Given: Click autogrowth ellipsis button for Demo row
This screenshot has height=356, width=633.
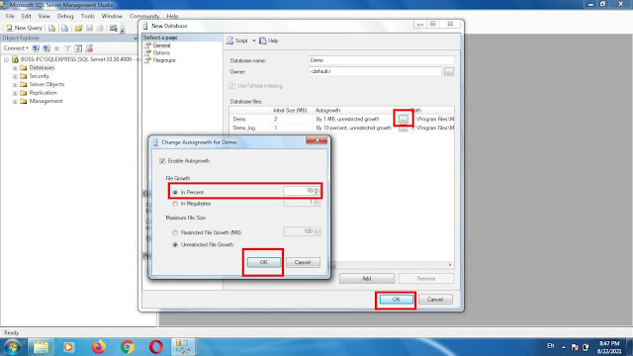Looking at the screenshot, I should pyautogui.click(x=404, y=119).
